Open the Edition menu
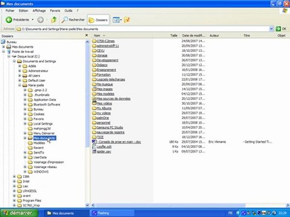The width and height of the screenshot is (290, 217). click(24, 11)
